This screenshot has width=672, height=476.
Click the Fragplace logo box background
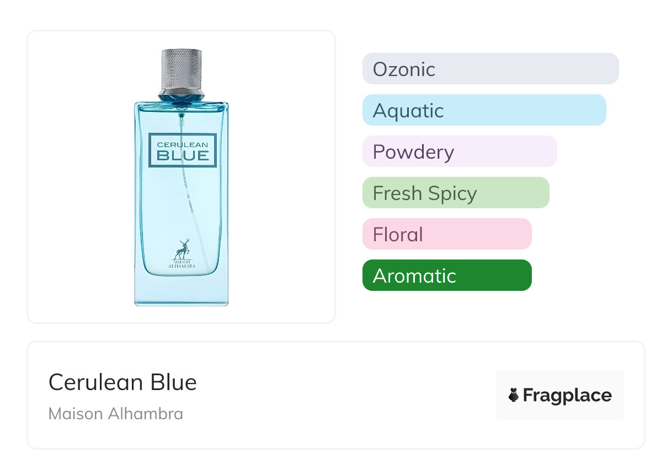click(x=559, y=380)
